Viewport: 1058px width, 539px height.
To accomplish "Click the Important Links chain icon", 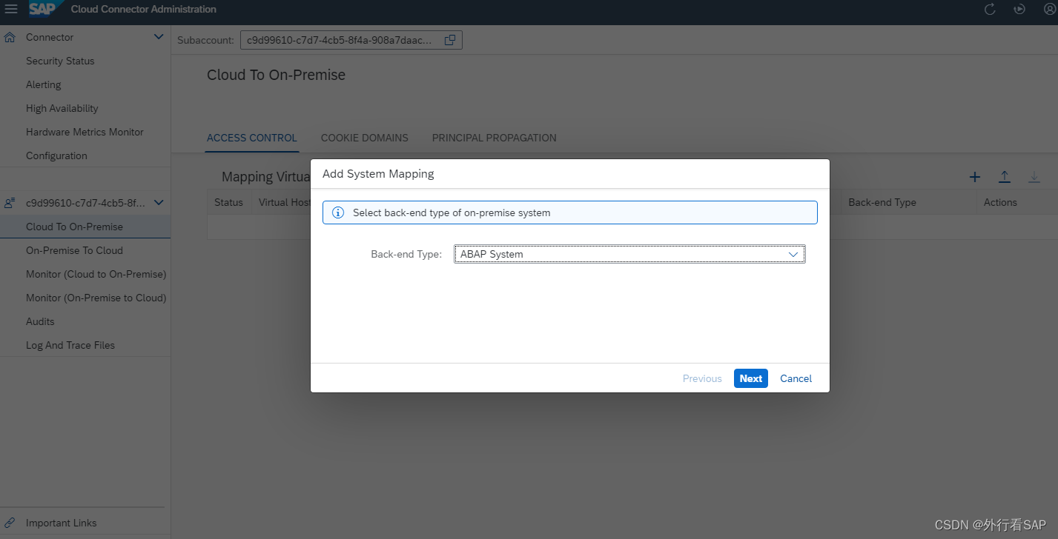I will pos(10,523).
